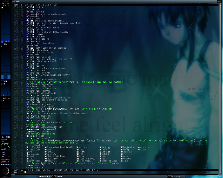Skip to next track in XMMS panel
This screenshot has height=178, width=223.
(8, 164)
